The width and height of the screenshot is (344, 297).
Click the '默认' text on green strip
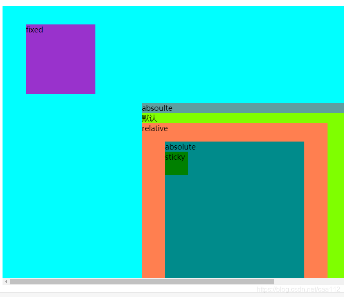149,118
